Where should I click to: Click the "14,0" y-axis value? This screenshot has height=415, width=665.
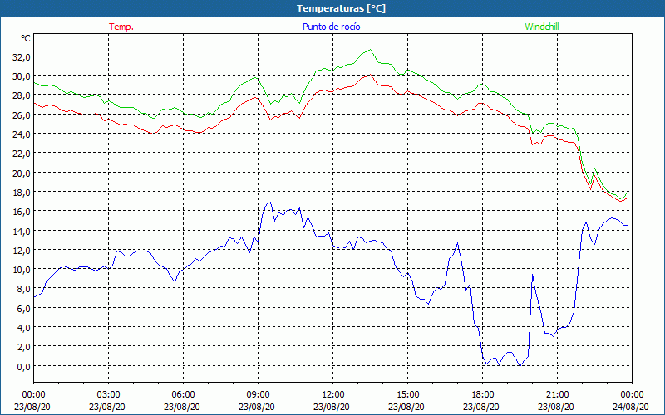click(x=22, y=231)
